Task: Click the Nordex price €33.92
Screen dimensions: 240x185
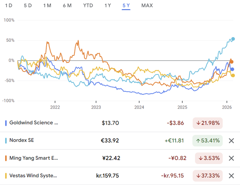Action: [110, 141]
